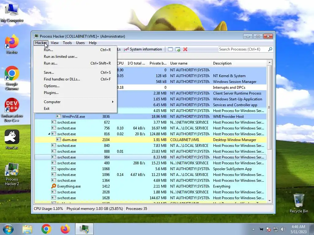Click the Search Processes input field

[x=243, y=49]
